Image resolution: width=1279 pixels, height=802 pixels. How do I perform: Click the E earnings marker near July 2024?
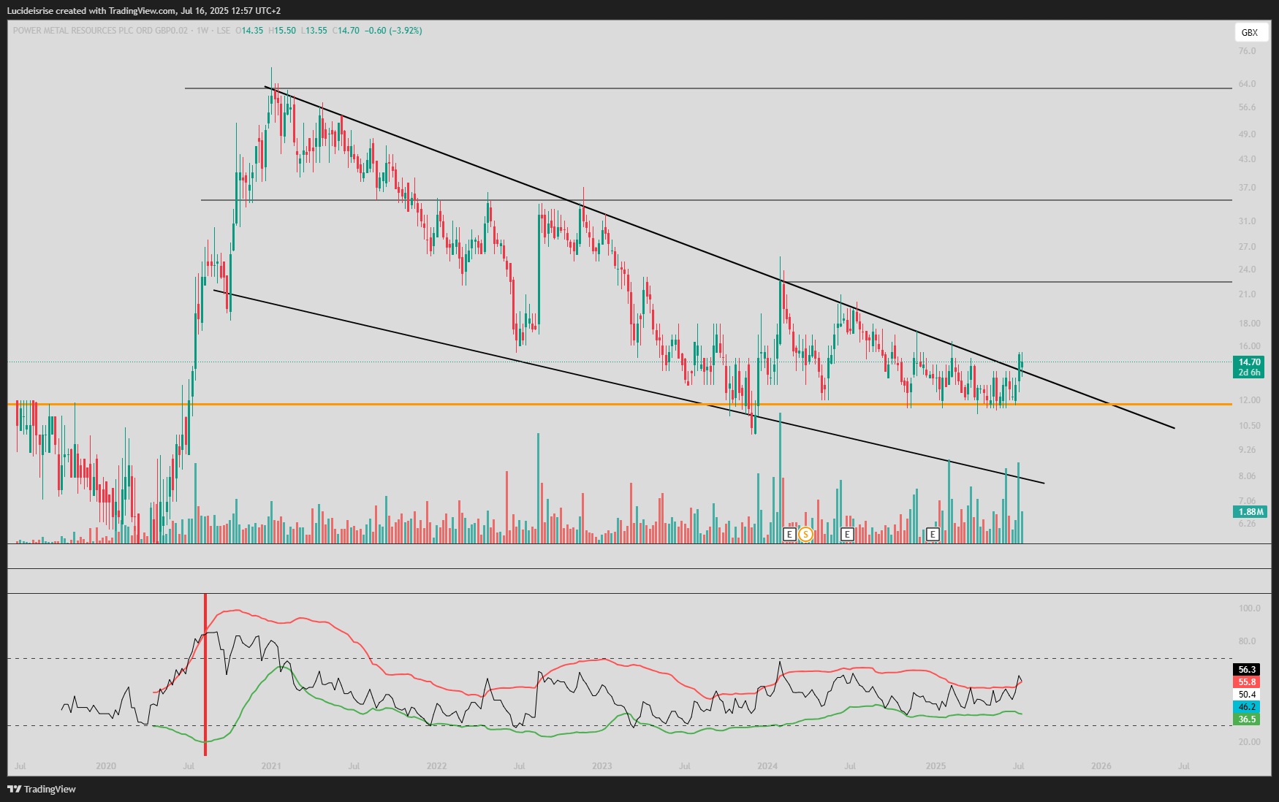click(x=847, y=534)
